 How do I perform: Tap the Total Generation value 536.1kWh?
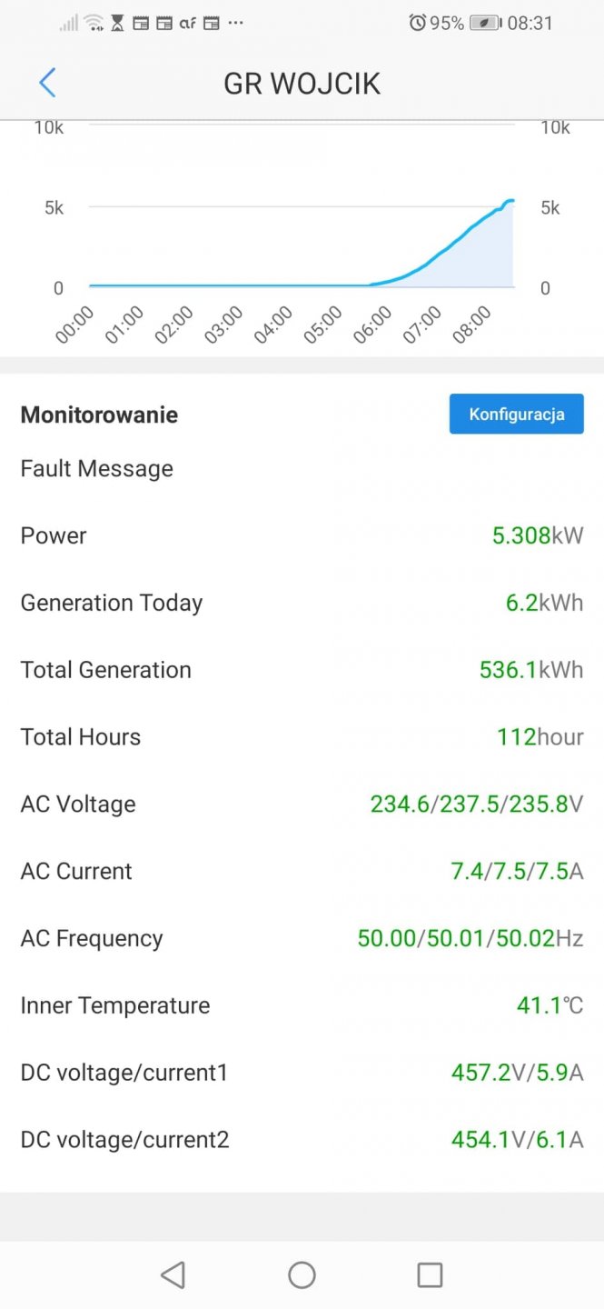(530, 670)
